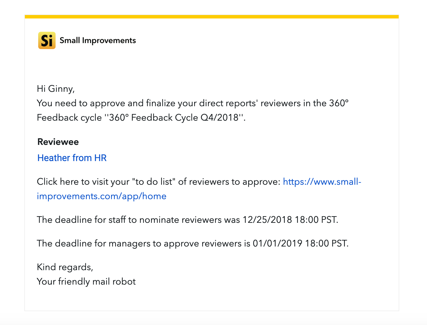Click the Kind regards signature line
This screenshot has width=427, height=325.
[65, 267]
